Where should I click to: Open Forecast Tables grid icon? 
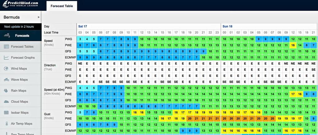coord(6,47)
